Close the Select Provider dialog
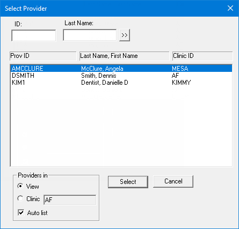The image size is (239, 229). [x=230, y=8]
